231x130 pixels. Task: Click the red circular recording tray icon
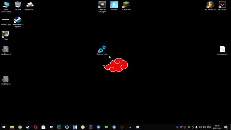point(185,127)
